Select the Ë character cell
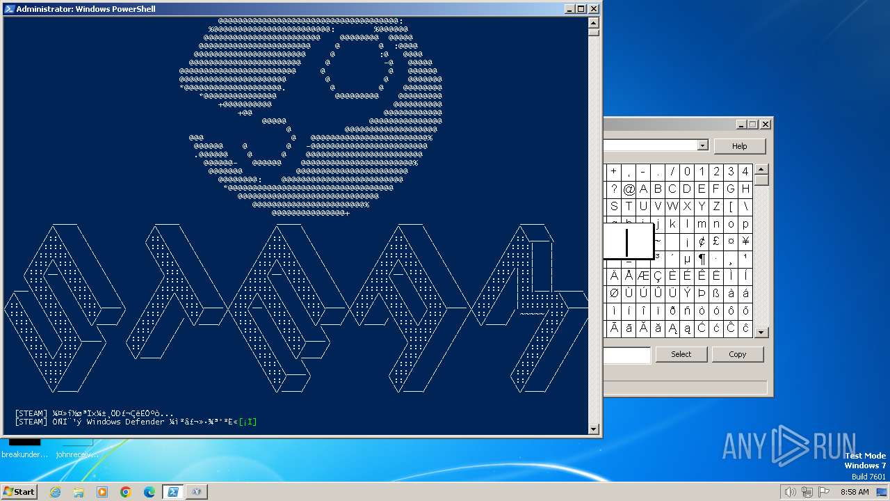The width and height of the screenshot is (890, 501). click(716, 276)
